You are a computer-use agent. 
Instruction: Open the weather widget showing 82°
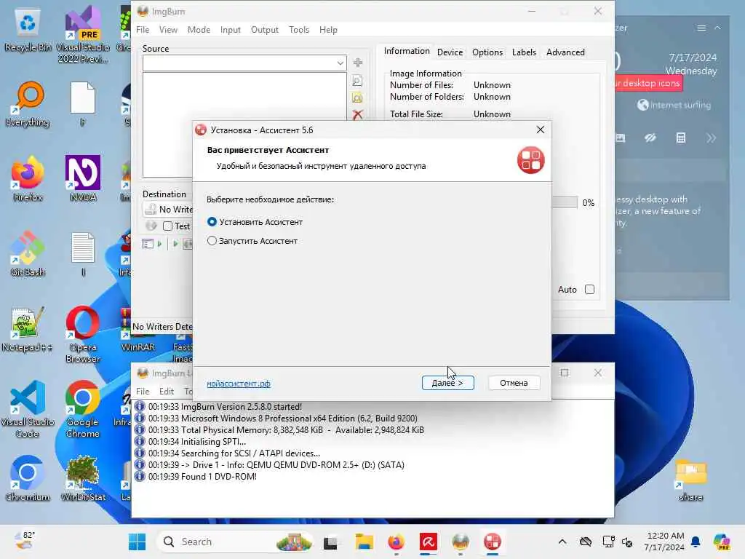[x=24, y=541]
